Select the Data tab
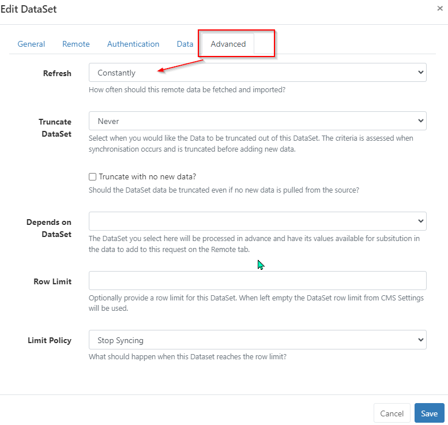Screen dimensions: 448x425 point(185,44)
